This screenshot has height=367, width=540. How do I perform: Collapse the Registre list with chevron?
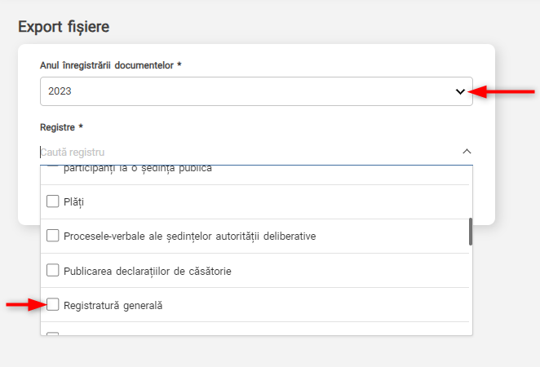(467, 152)
